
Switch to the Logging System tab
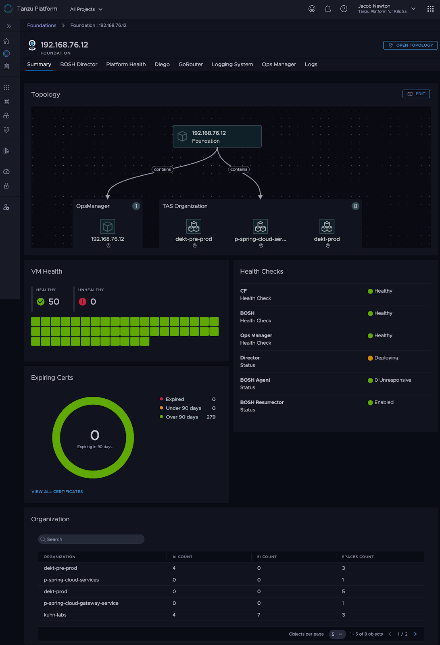click(232, 64)
